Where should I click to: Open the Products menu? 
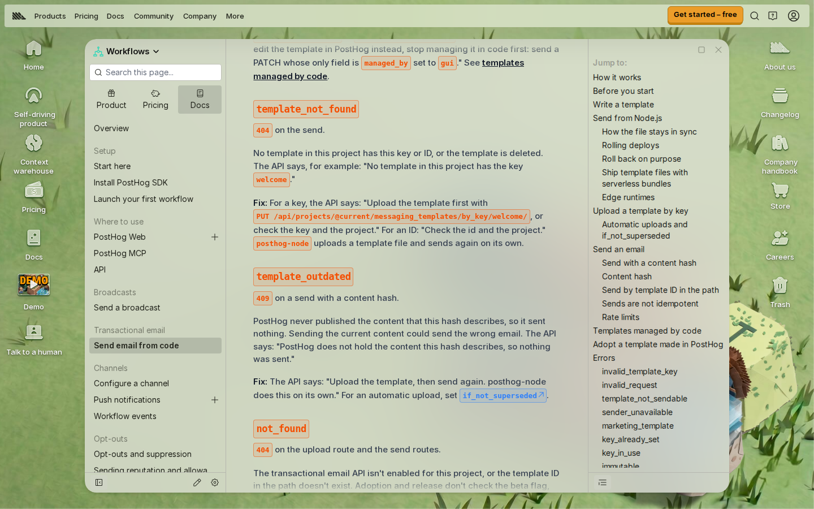(x=50, y=16)
